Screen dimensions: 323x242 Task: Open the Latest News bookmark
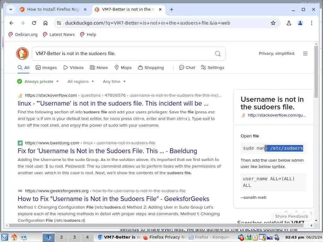click(x=59, y=35)
